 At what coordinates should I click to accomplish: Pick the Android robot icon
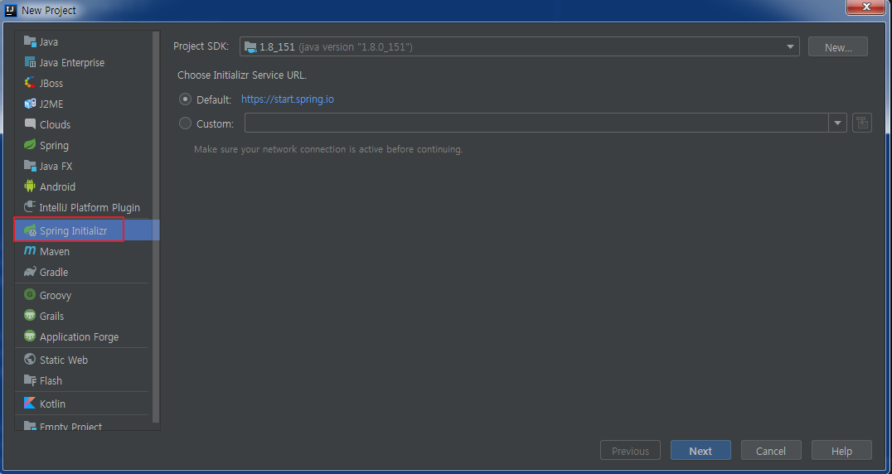[30, 186]
